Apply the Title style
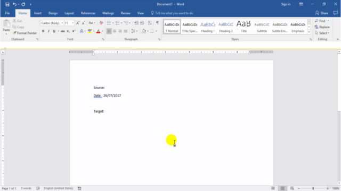The image size is (341, 191). [x=243, y=27]
